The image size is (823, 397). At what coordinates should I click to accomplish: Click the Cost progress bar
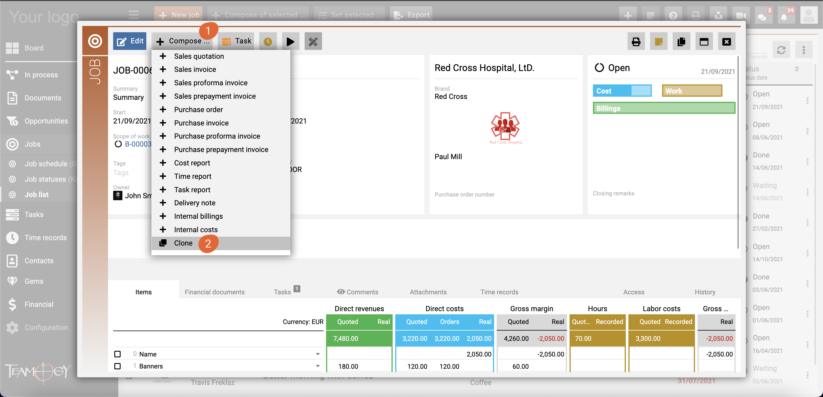pos(622,91)
